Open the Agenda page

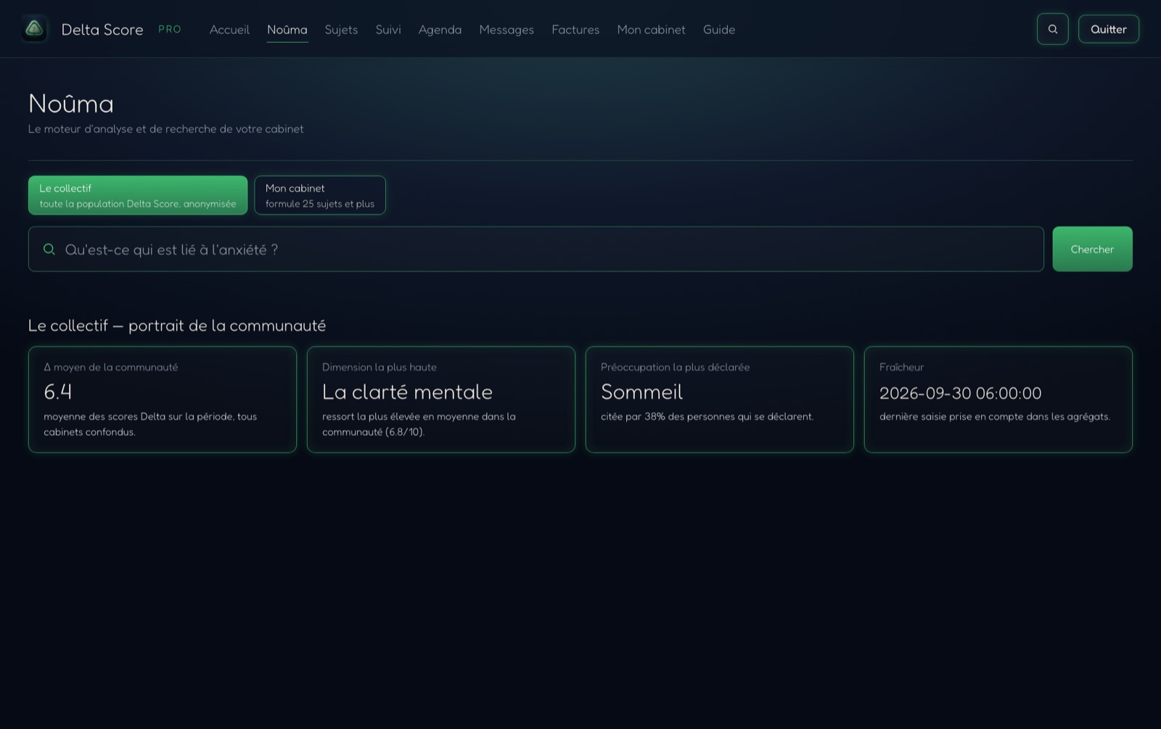coord(440,30)
